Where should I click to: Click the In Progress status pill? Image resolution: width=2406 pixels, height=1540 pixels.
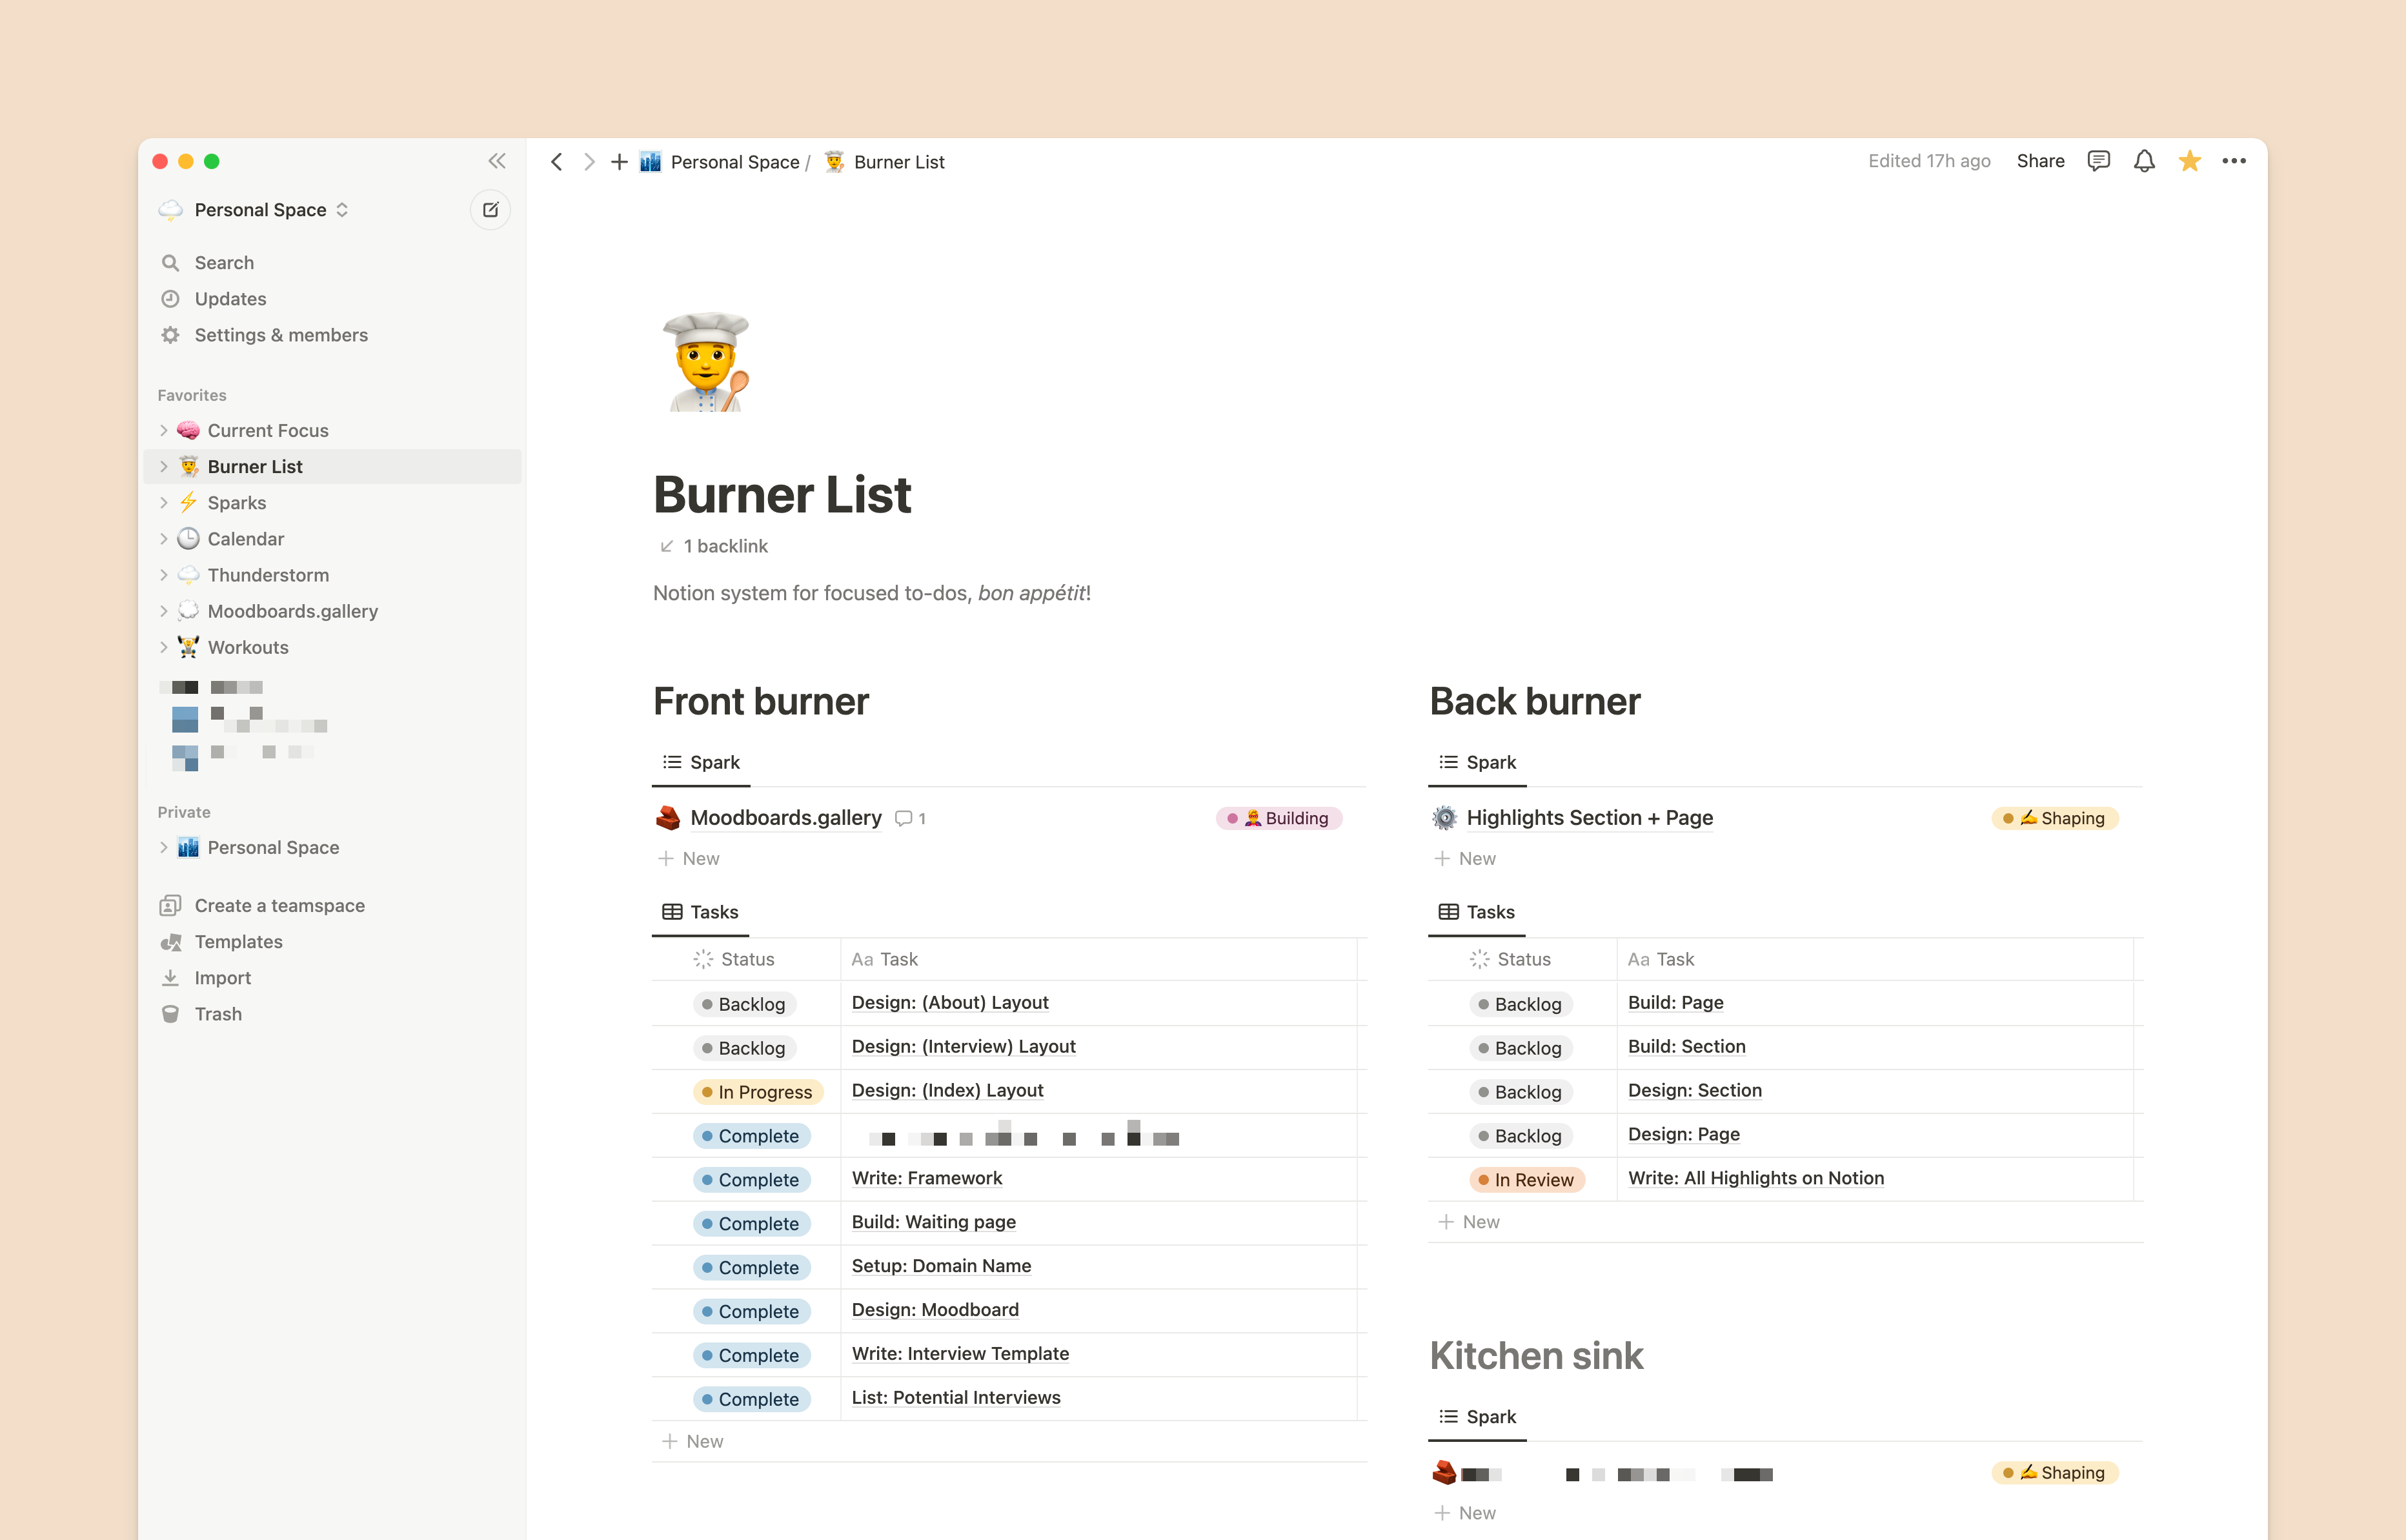pos(758,1092)
